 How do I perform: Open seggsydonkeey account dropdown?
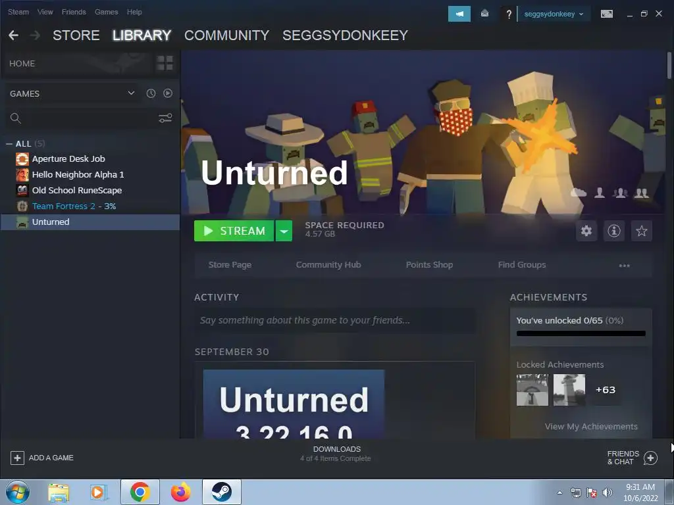pos(554,14)
